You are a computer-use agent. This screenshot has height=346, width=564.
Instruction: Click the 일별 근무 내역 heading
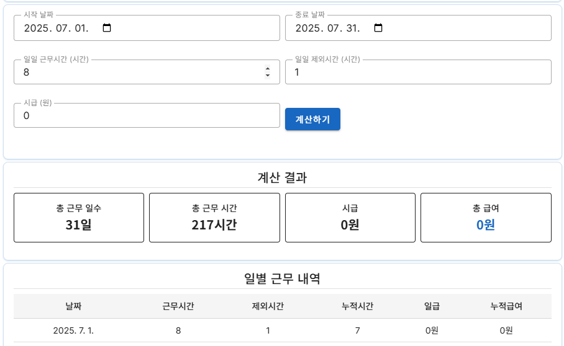click(x=283, y=278)
